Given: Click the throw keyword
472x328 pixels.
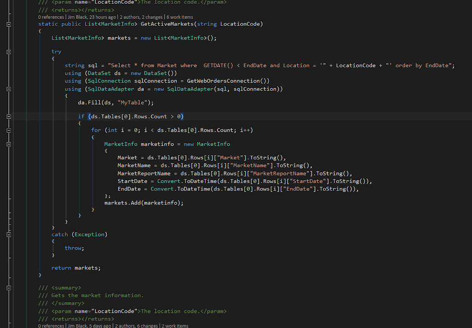Looking at the screenshot, I should click(x=73, y=248).
